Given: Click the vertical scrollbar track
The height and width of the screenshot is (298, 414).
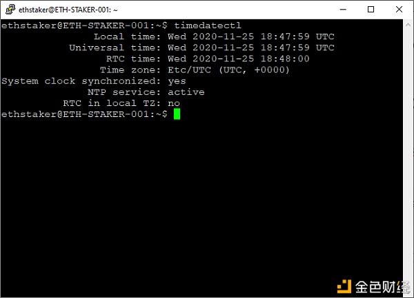Looking at the screenshot, I should (408, 158).
